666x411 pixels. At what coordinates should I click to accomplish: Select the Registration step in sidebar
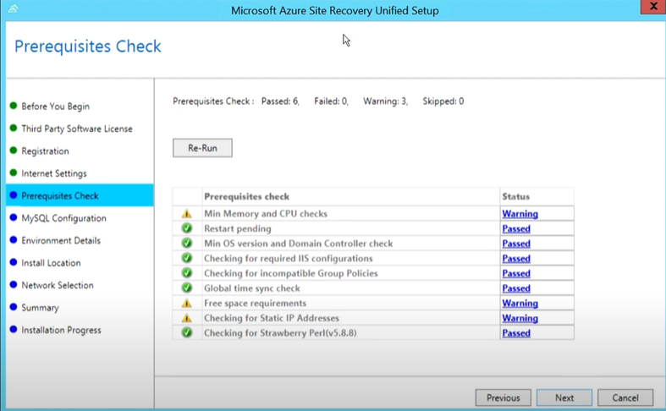click(x=45, y=151)
